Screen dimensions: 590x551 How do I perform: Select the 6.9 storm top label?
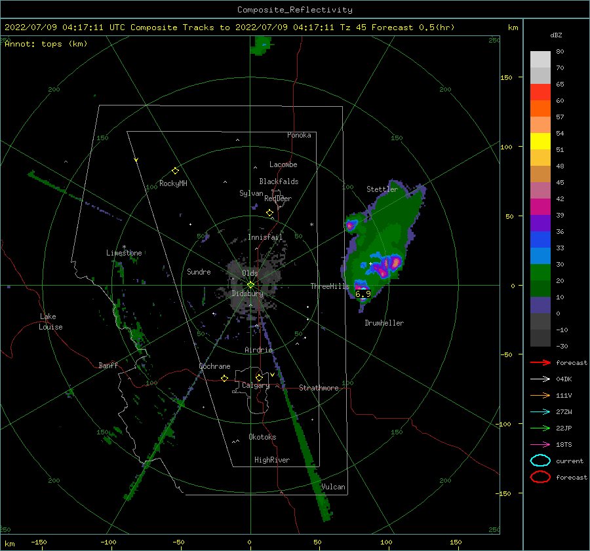[x=363, y=294]
